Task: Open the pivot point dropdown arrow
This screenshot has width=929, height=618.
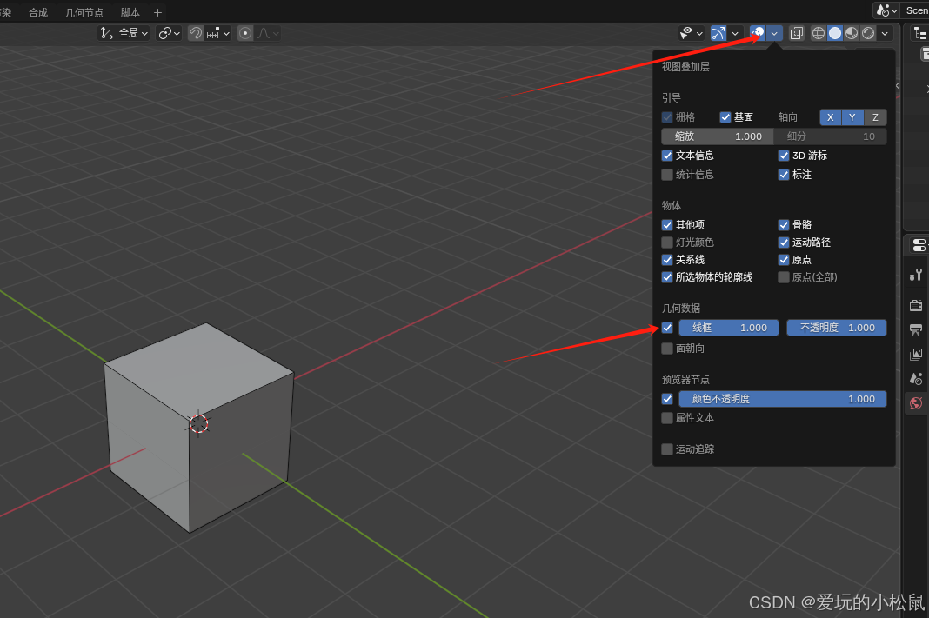Action: (x=177, y=34)
